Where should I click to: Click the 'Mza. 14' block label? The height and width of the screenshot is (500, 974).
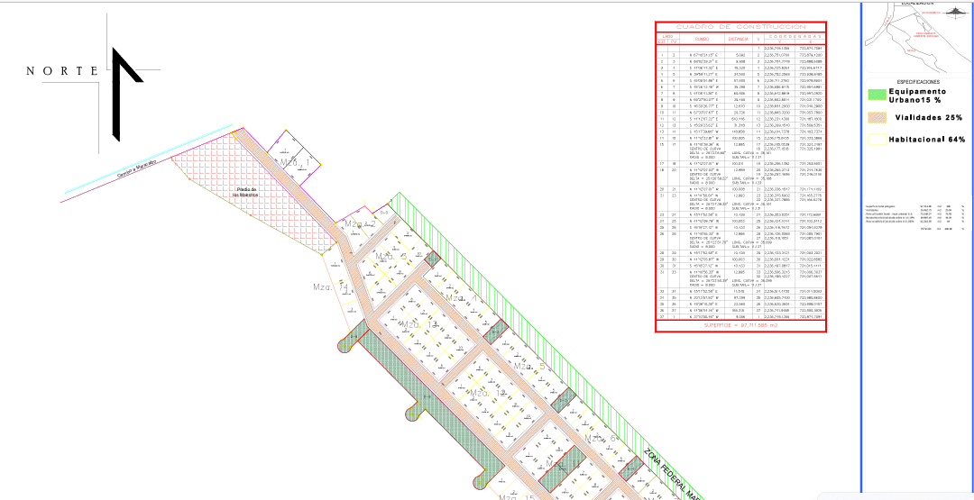(x=330, y=287)
